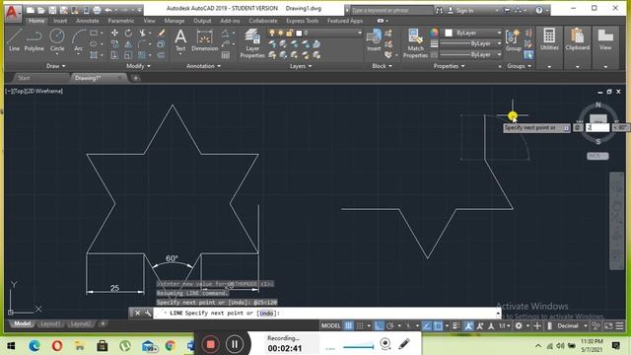Expand the Draw panel dropdown
Image resolution: width=631 pixels, height=355 pixels.
point(55,66)
